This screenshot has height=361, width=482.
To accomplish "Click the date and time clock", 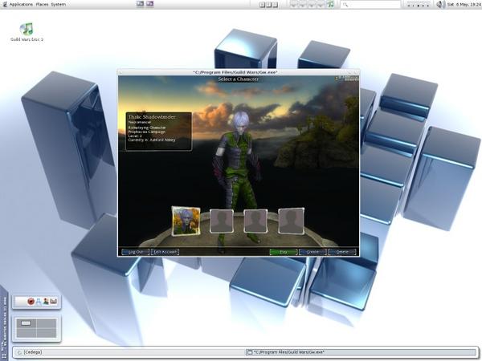I will pos(464,4).
